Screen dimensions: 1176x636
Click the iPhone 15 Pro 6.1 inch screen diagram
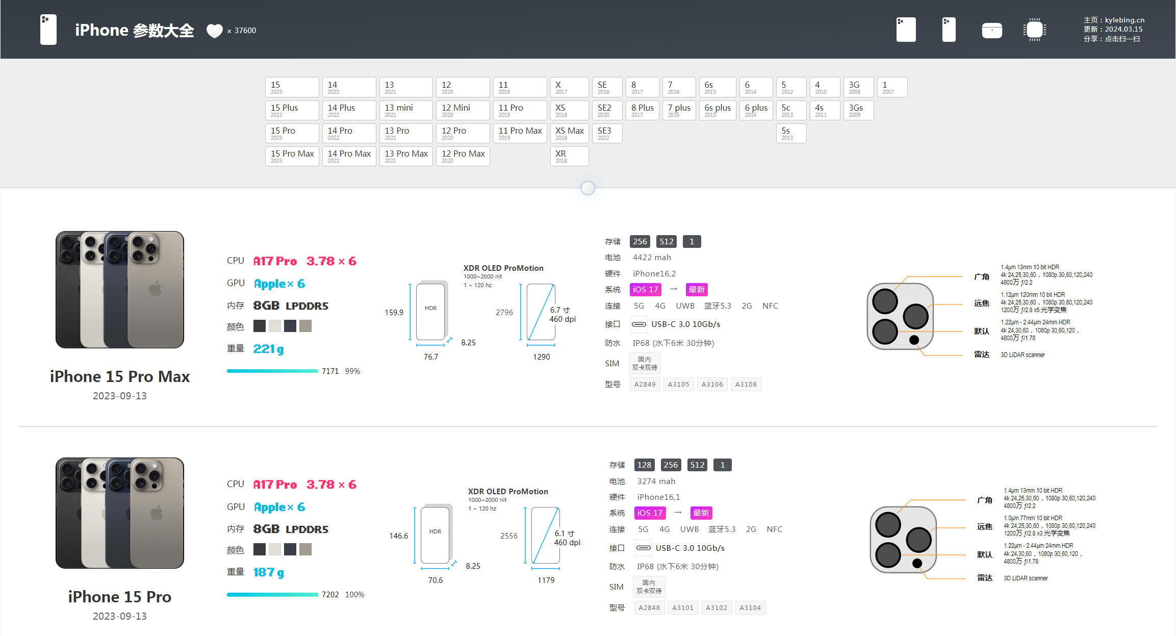tap(546, 536)
